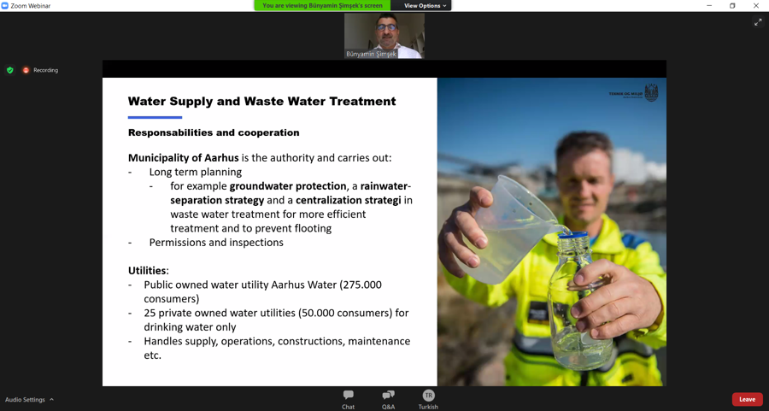
Task: Click the 'groundwater protection' bold phrase
Action: coord(288,186)
